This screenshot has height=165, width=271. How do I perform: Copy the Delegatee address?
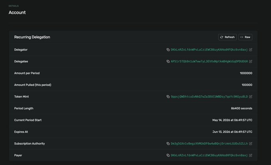pos(168,62)
